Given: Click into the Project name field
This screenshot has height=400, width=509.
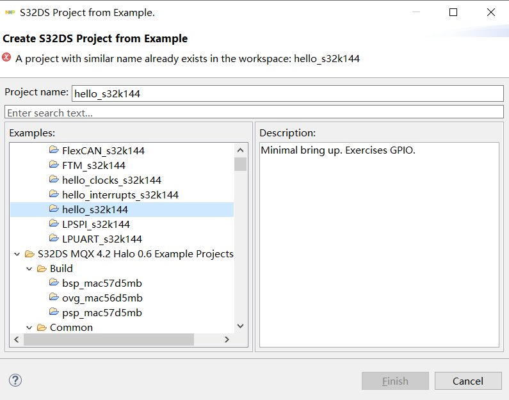Looking at the screenshot, I should (x=287, y=93).
